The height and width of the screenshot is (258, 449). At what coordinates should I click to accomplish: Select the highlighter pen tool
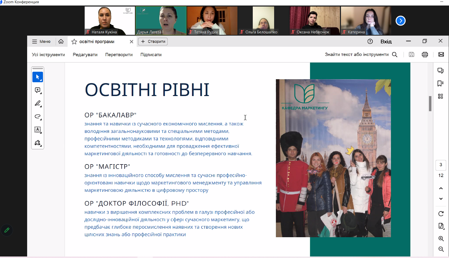[37, 103]
